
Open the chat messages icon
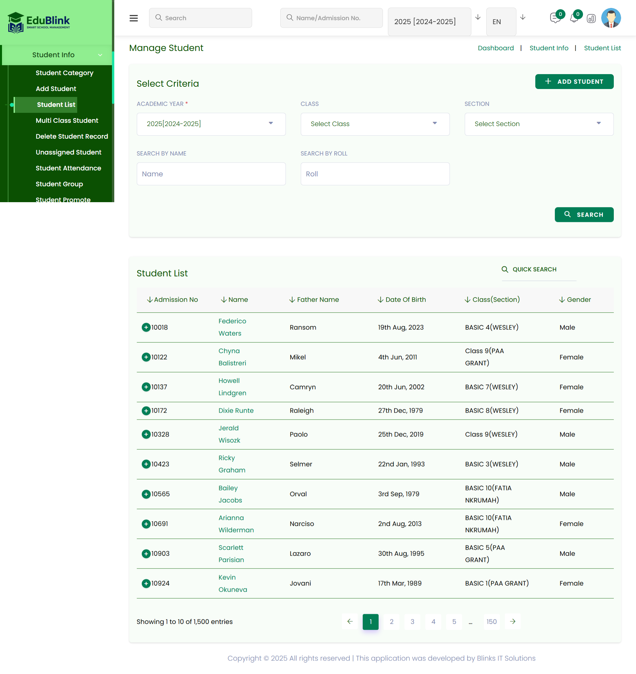coord(555,18)
